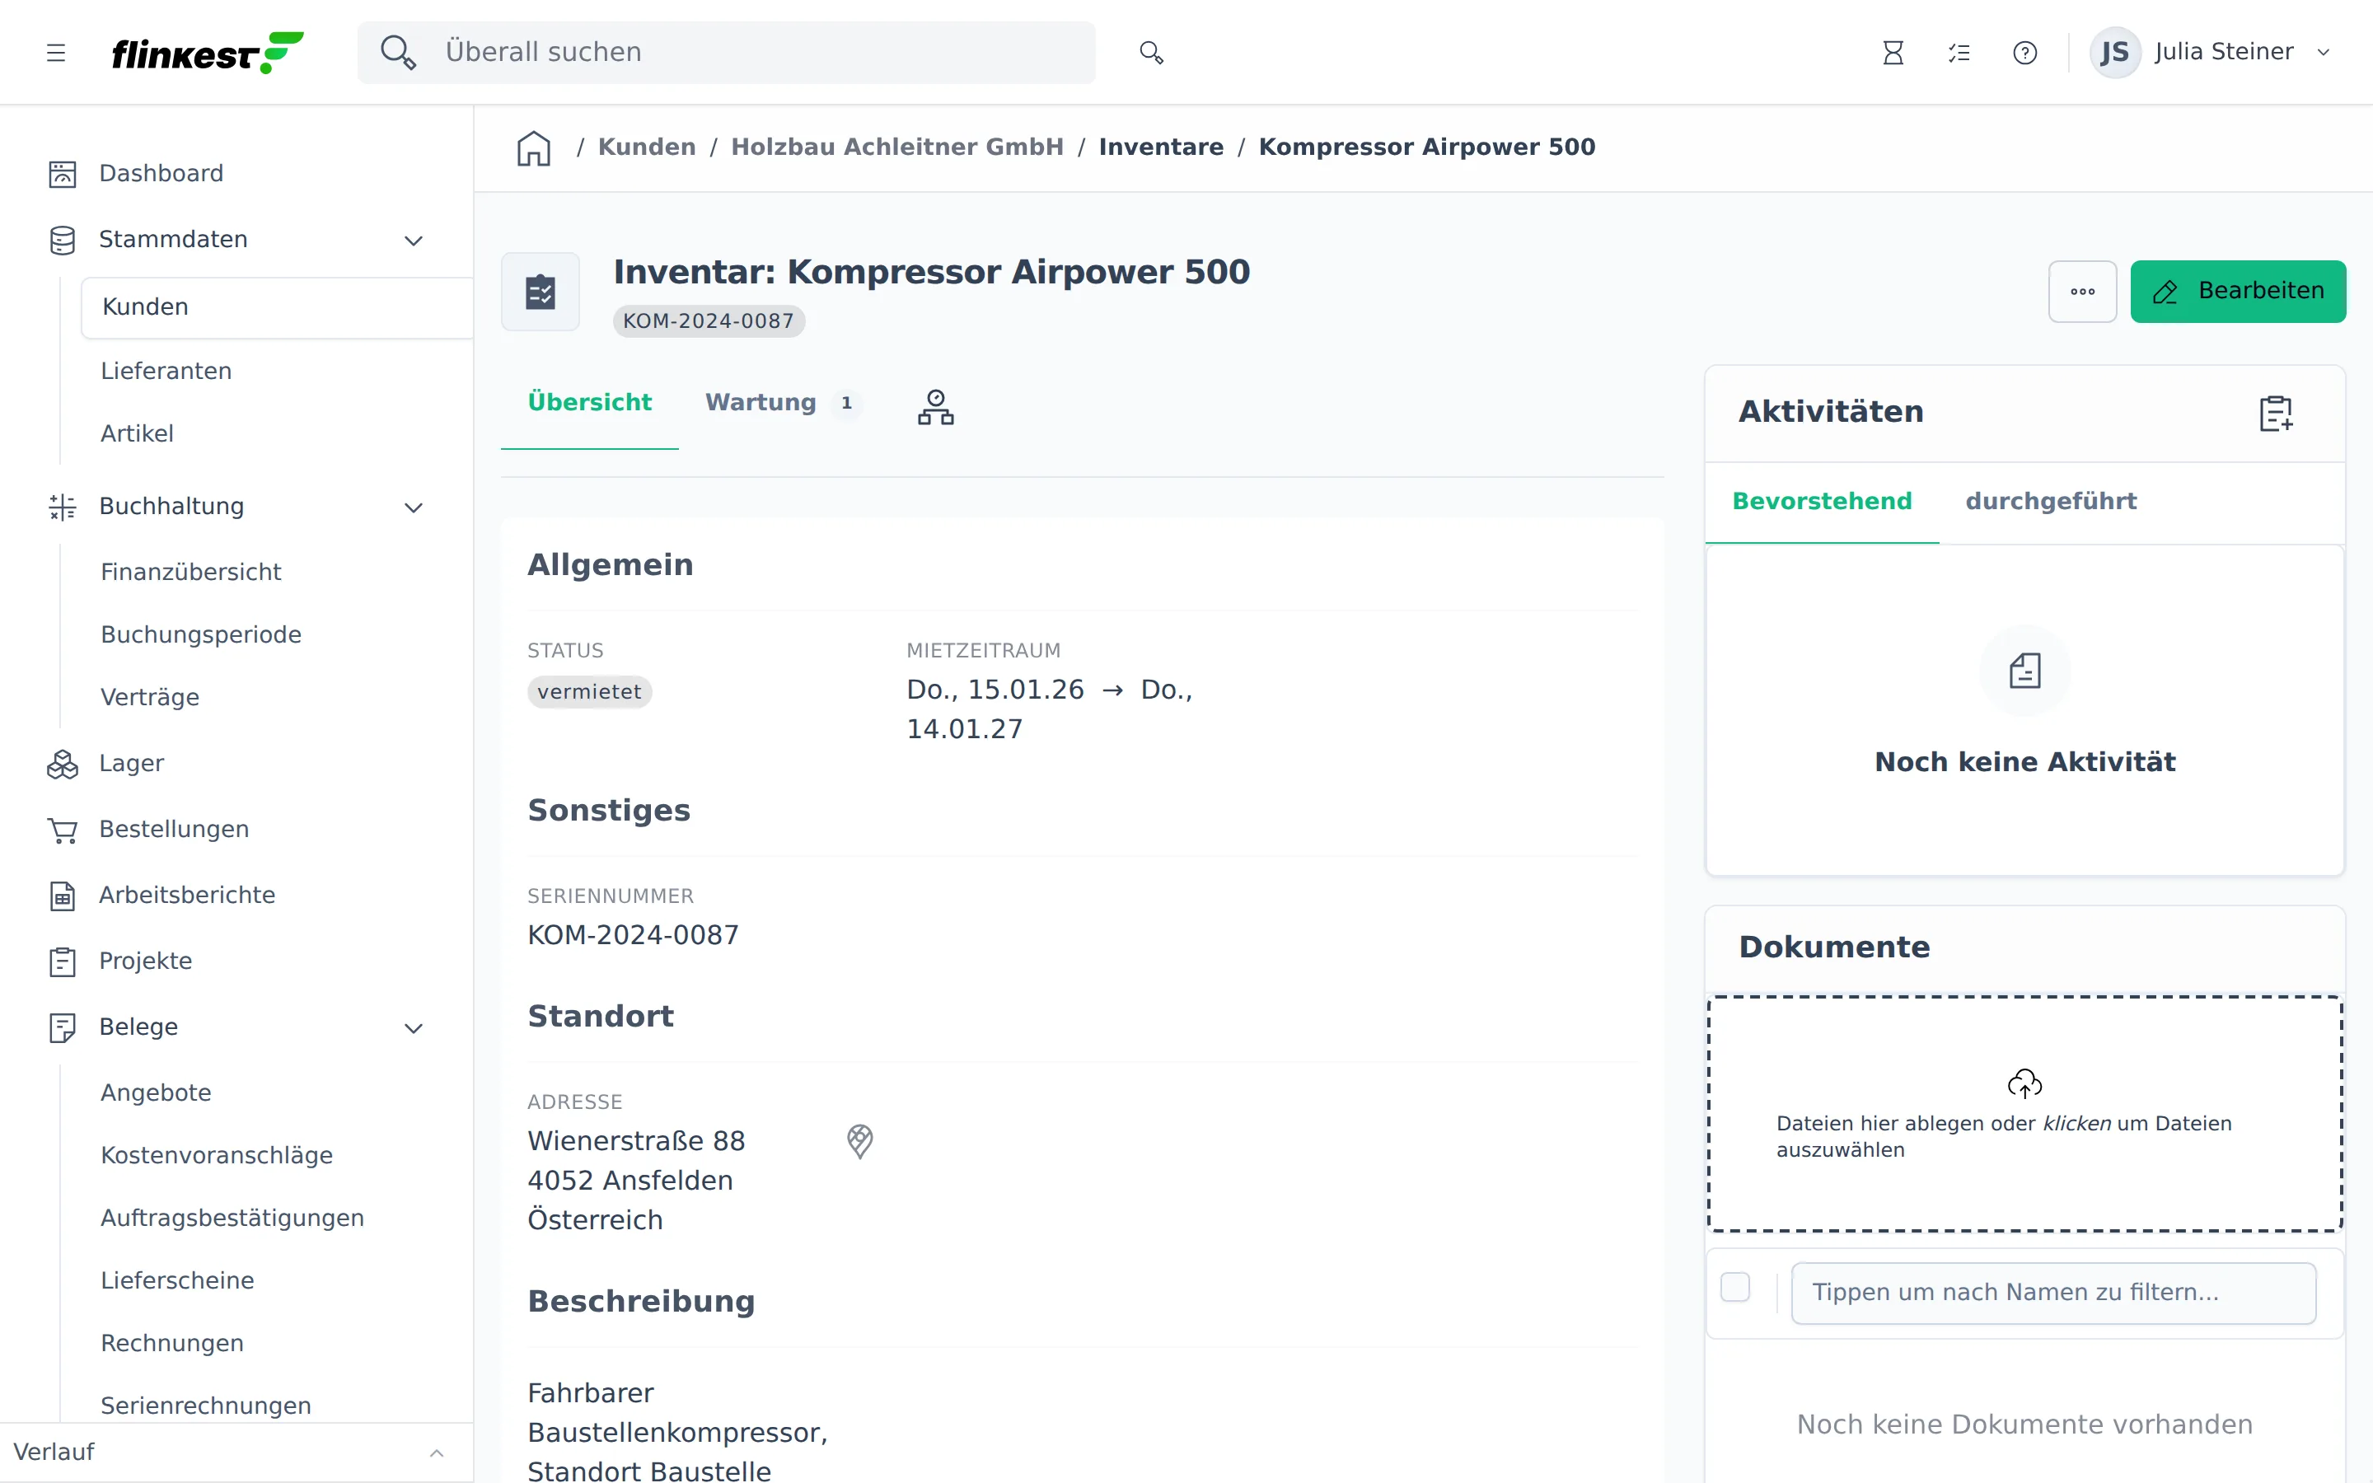Click the JS user avatar

click(2115, 52)
